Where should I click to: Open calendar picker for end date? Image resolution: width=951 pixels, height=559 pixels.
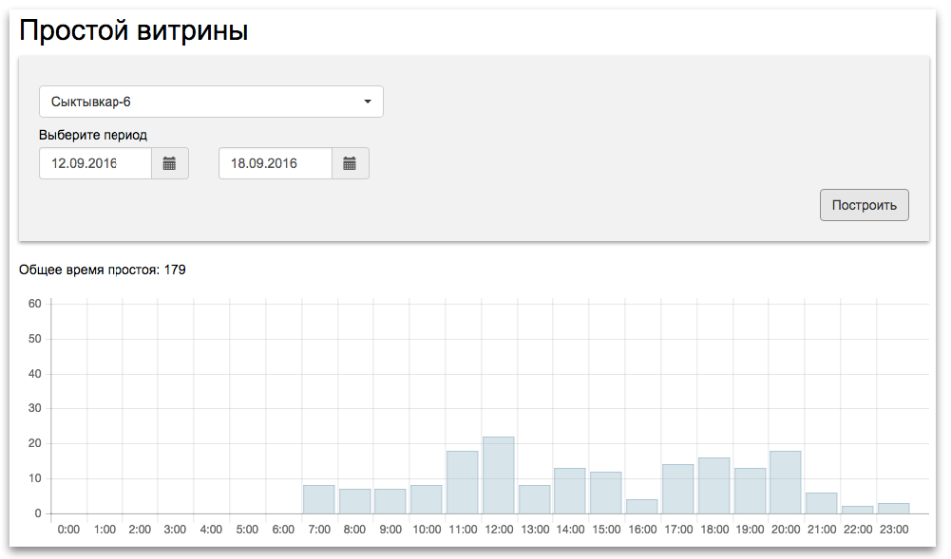pos(350,163)
